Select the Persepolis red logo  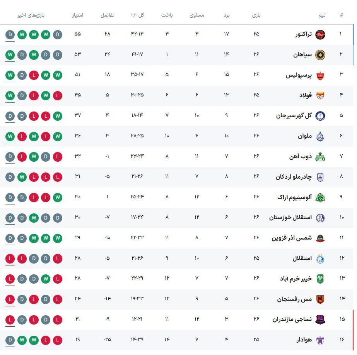320,75
